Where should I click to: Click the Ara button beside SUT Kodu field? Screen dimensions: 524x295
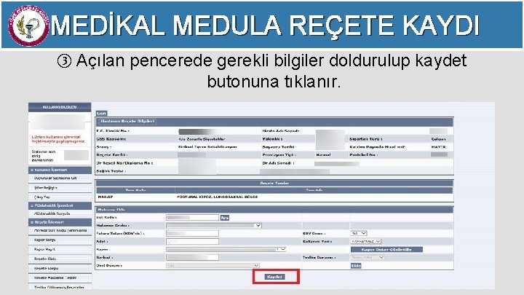[225, 218]
